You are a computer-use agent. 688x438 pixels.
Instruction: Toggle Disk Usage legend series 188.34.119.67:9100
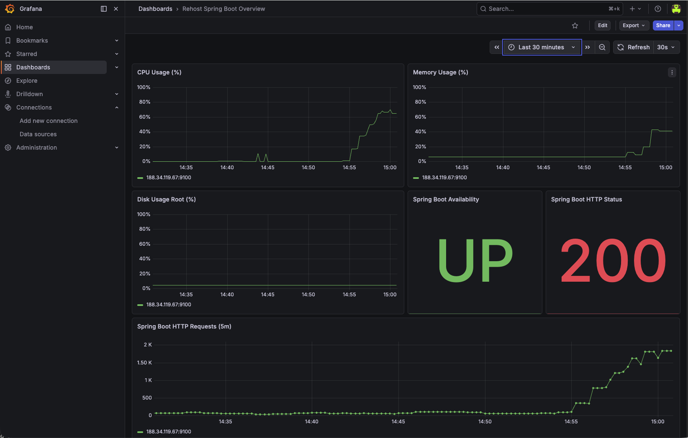pos(169,305)
